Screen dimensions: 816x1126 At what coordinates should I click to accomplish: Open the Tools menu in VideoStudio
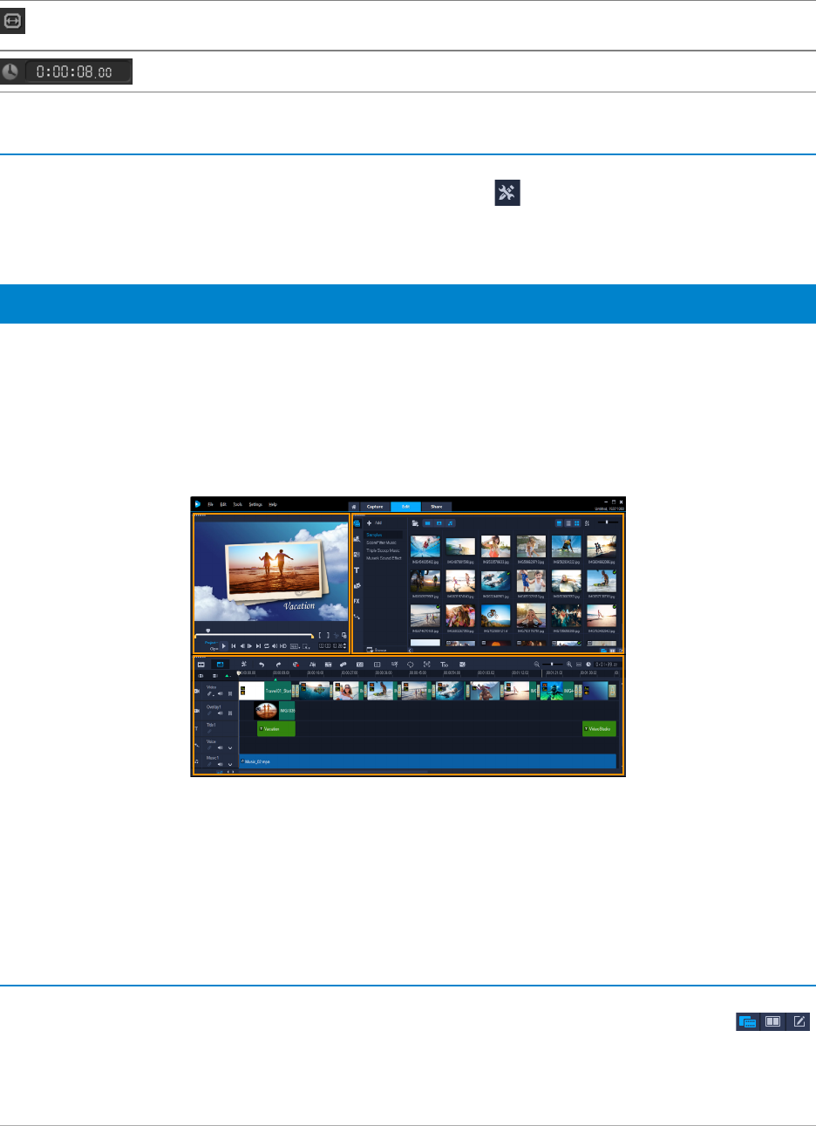pyautogui.click(x=237, y=504)
